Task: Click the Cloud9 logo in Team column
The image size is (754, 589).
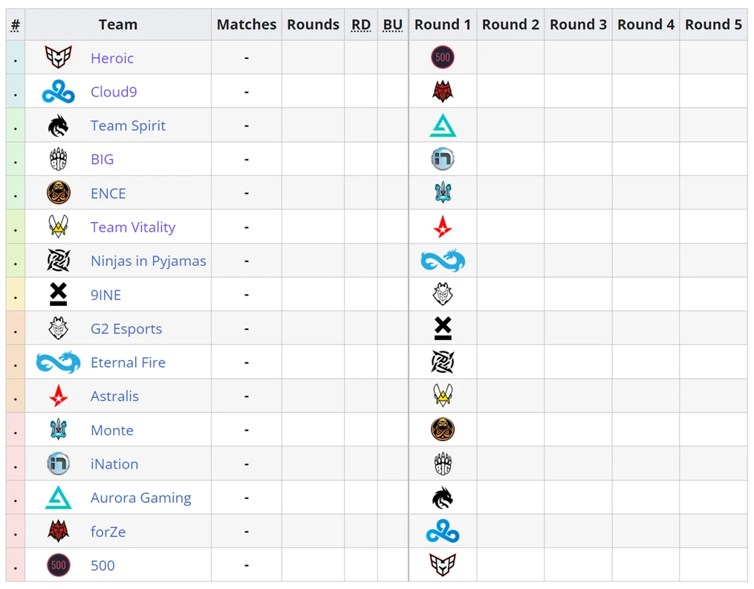Action: point(58,91)
